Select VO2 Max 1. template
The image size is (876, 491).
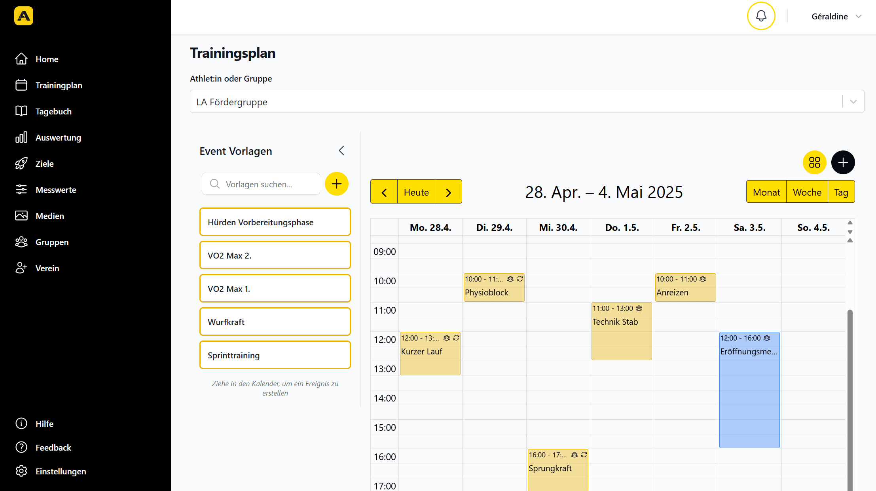(275, 288)
